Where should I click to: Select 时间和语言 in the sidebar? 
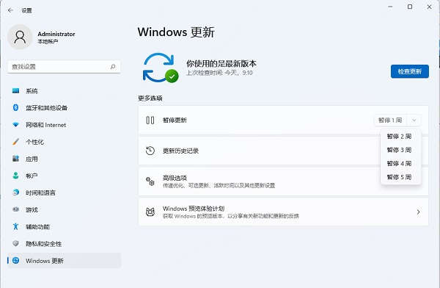(x=64, y=192)
